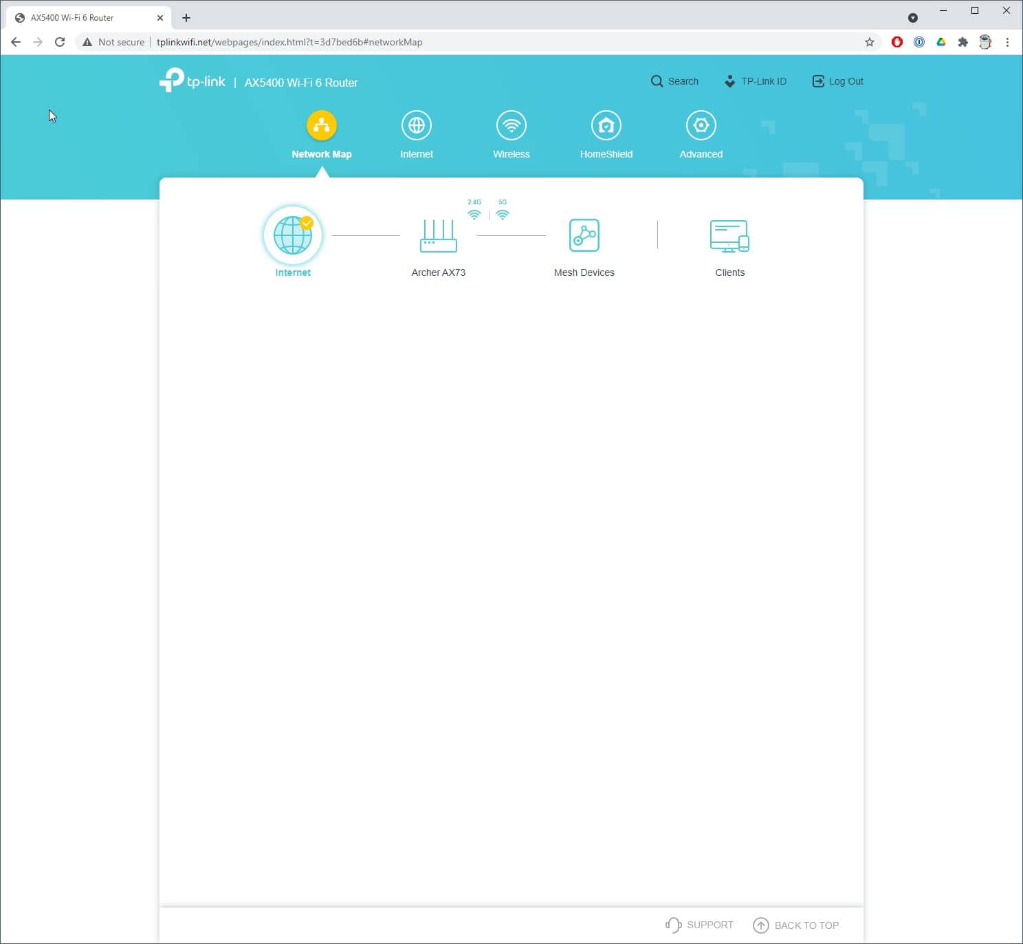Open the Internet settings globe icon in header
Image resolution: width=1023 pixels, height=944 pixels.
pos(417,125)
